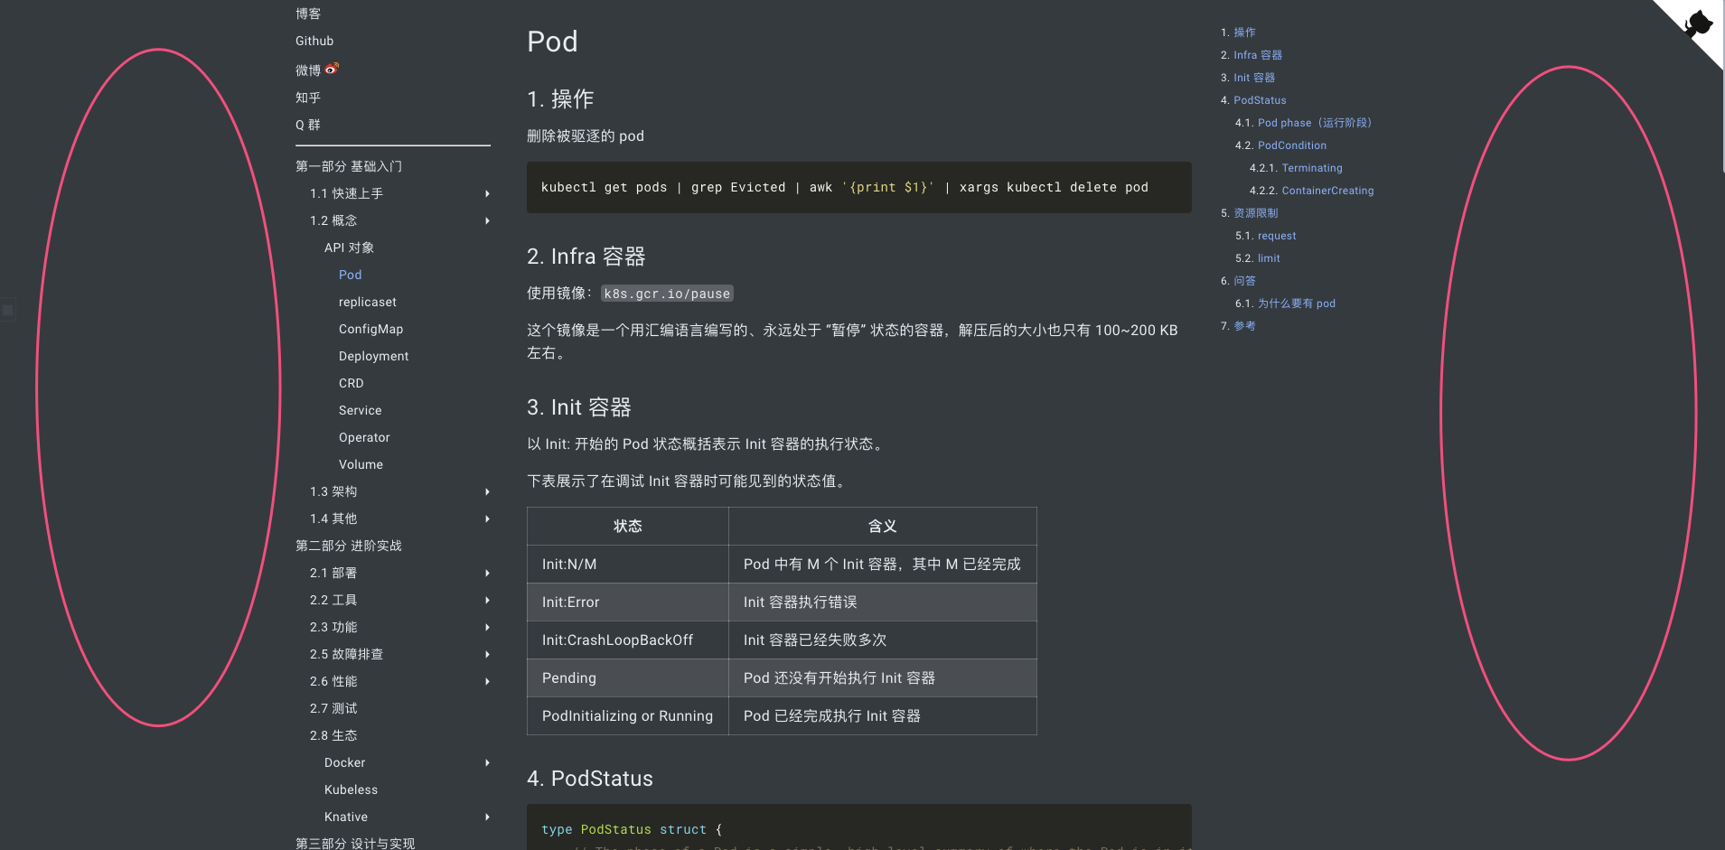This screenshot has width=1725, height=850.
Task: Expand the 1.4 其他 section arrow
Action: [x=487, y=518]
